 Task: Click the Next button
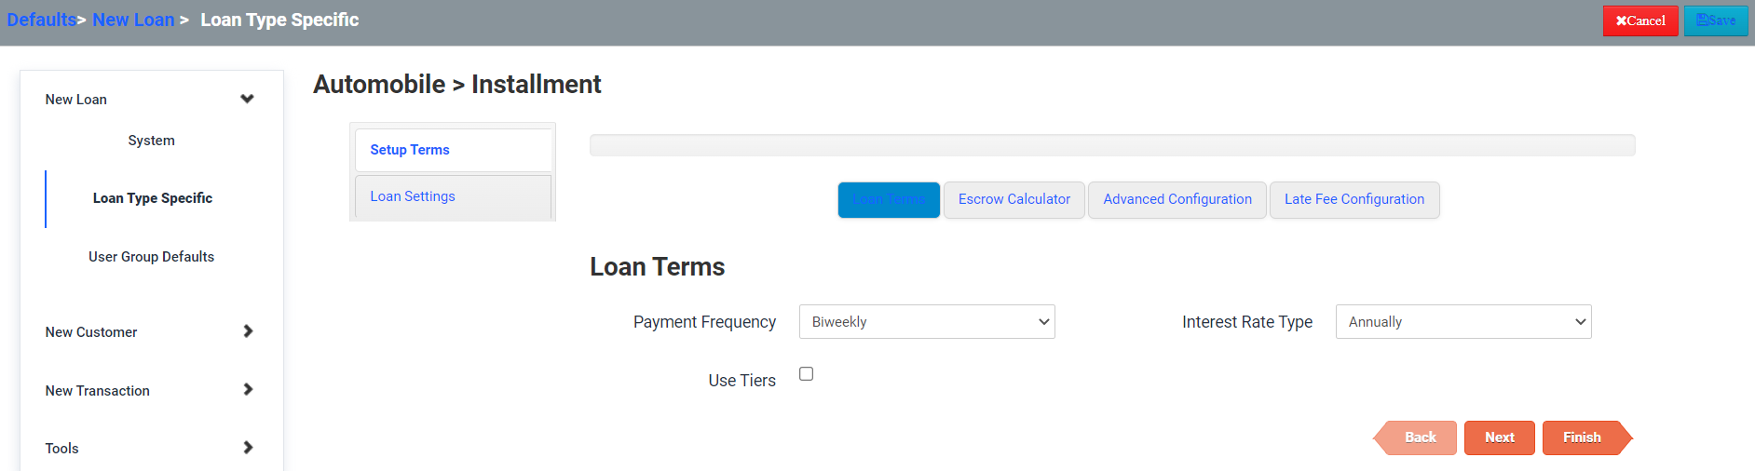tap(1500, 437)
